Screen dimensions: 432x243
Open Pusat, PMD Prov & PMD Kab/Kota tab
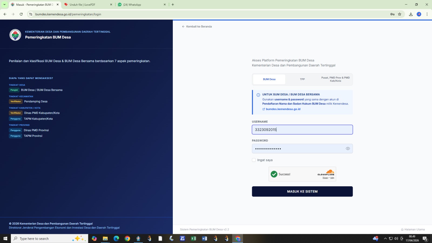click(x=335, y=79)
